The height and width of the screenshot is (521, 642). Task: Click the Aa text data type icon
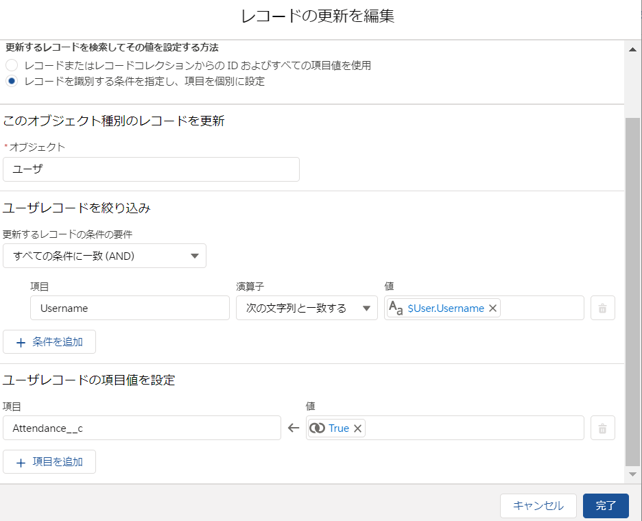tap(396, 308)
